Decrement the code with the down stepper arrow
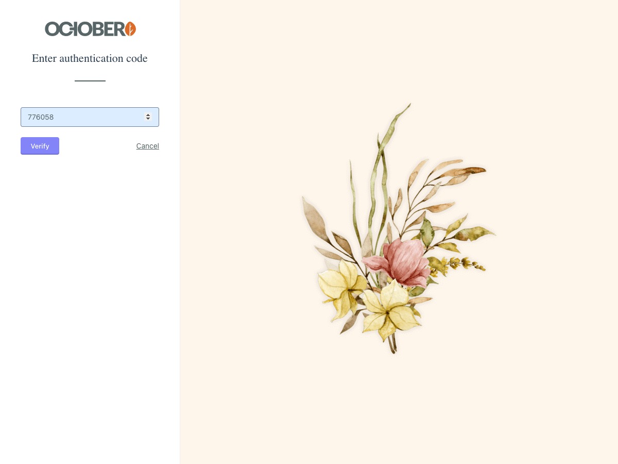This screenshot has height=464, width=618. [148, 119]
